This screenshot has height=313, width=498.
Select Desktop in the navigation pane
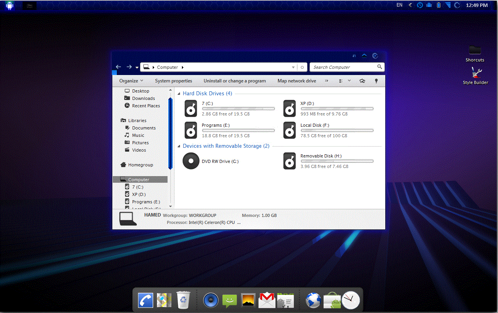tap(137, 91)
